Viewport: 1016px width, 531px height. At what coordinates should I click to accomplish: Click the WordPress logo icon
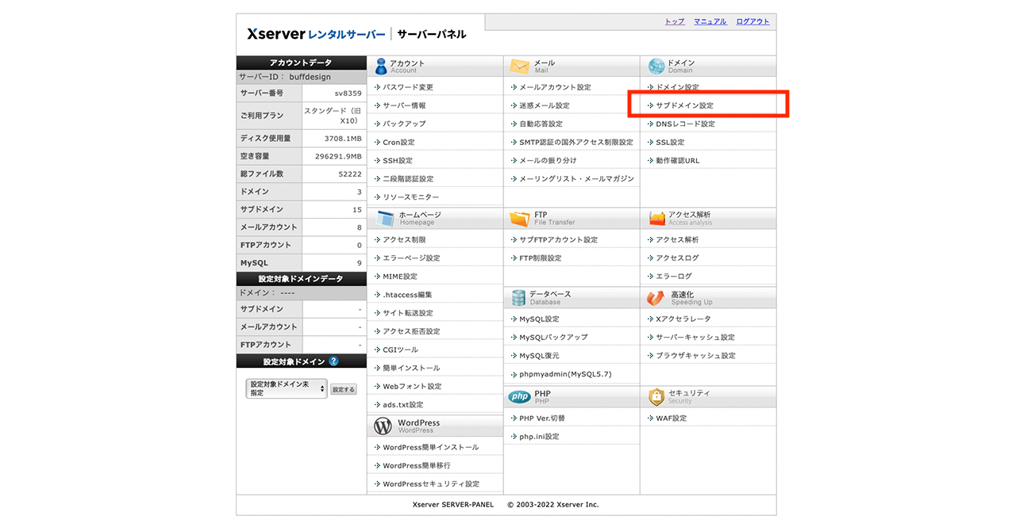tap(383, 426)
